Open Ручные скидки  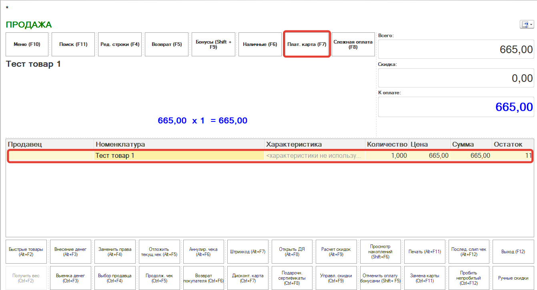tap(513, 278)
